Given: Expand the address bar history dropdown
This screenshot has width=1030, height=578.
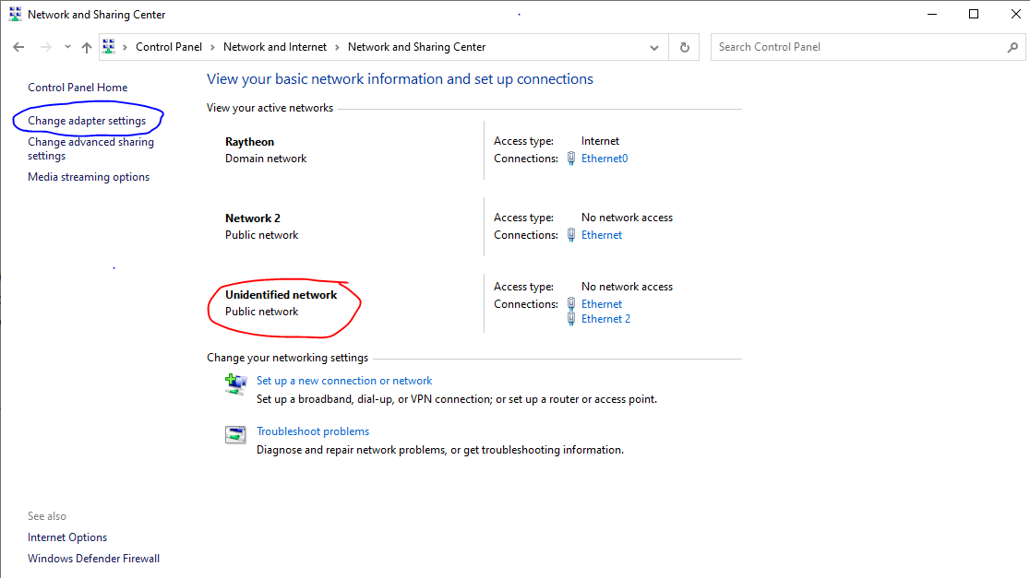Looking at the screenshot, I should click(654, 47).
